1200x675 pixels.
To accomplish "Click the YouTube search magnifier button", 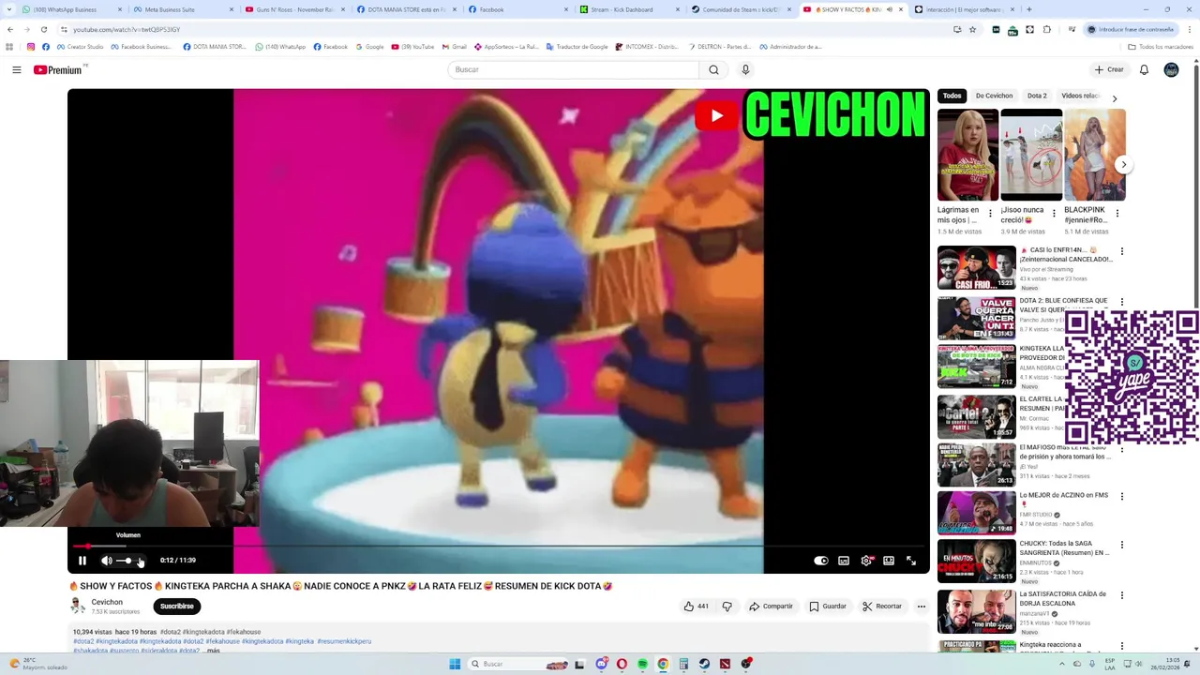I will pyautogui.click(x=713, y=69).
